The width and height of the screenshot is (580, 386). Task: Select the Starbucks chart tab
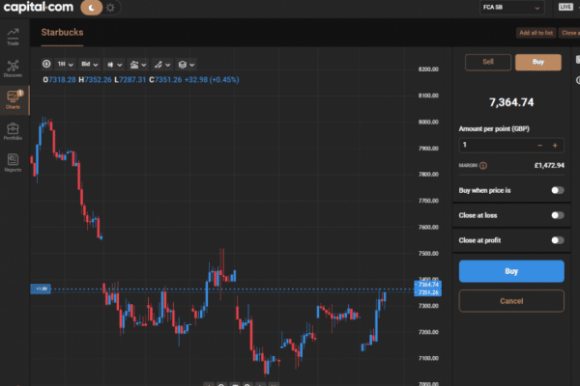click(x=62, y=33)
